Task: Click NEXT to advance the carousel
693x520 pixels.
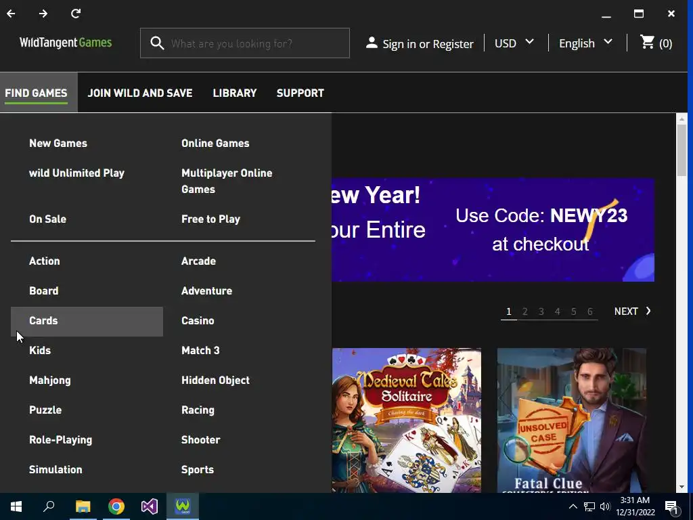Action: coord(633,311)
